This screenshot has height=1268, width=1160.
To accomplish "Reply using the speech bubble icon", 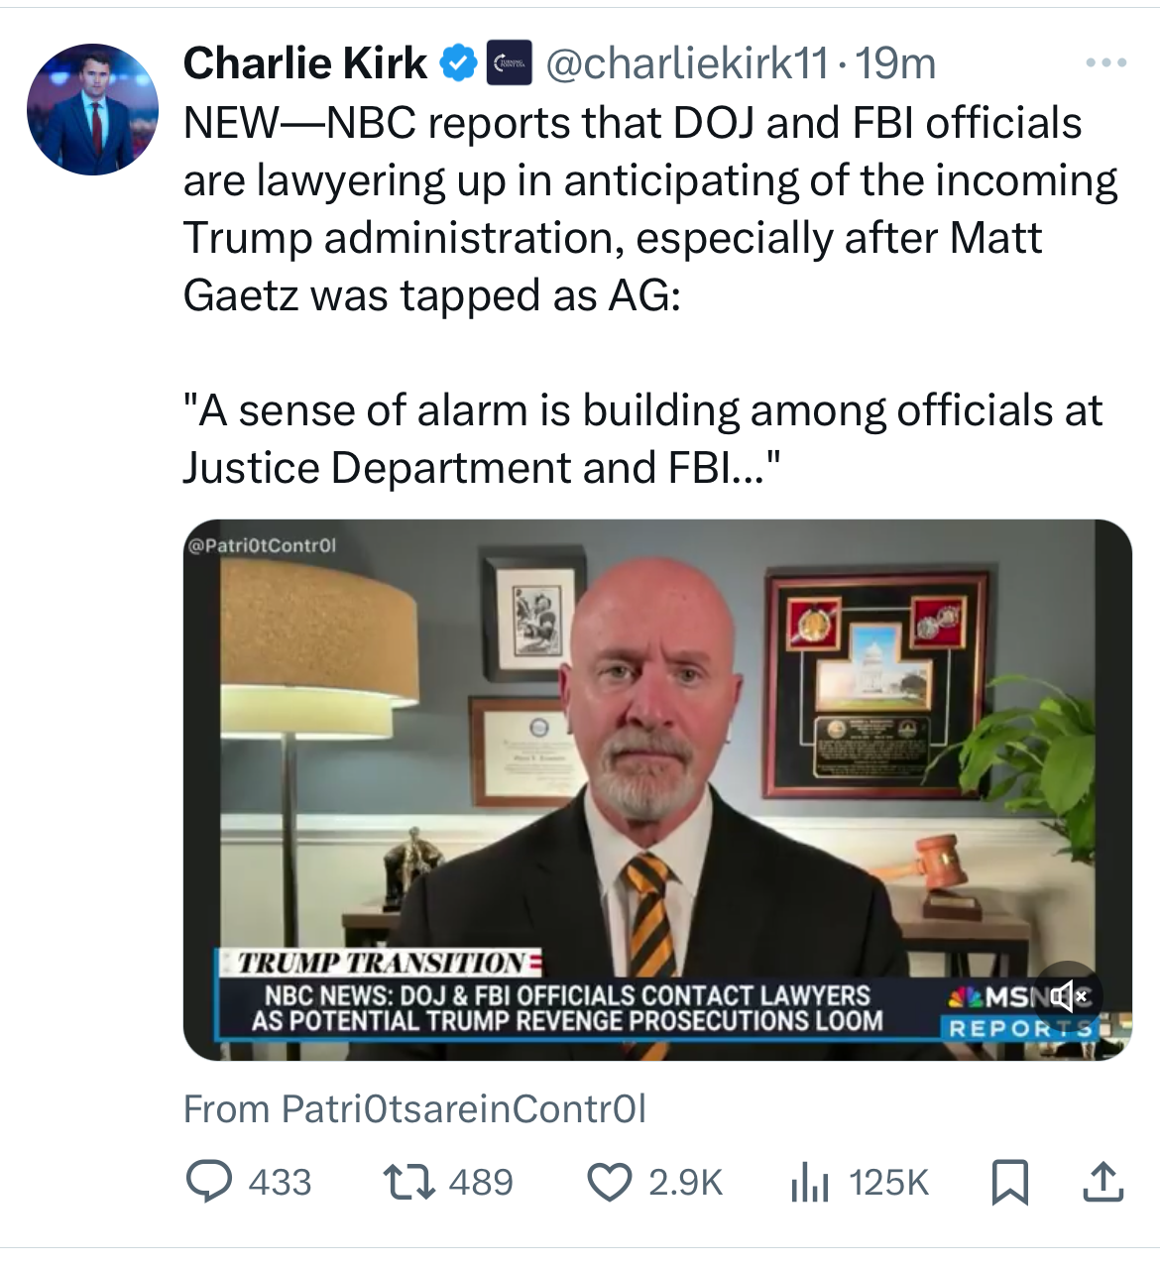I will (208, 1182).
